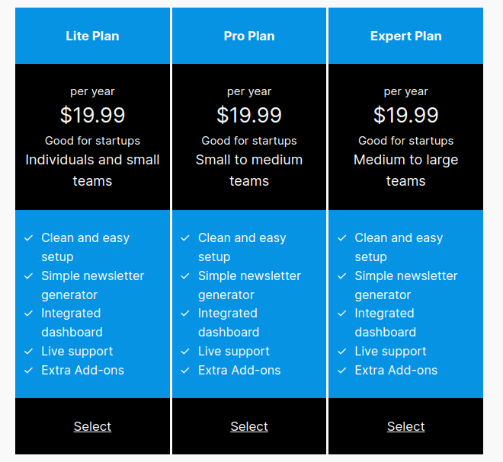Click the Lite Plan $19.99 price

tap(92, 115)
